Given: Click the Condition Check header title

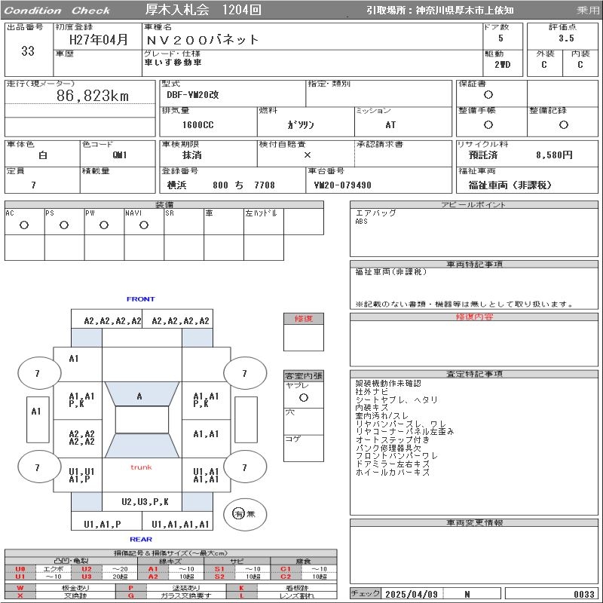Looking at the screenshot, I should tap(58, 11).
